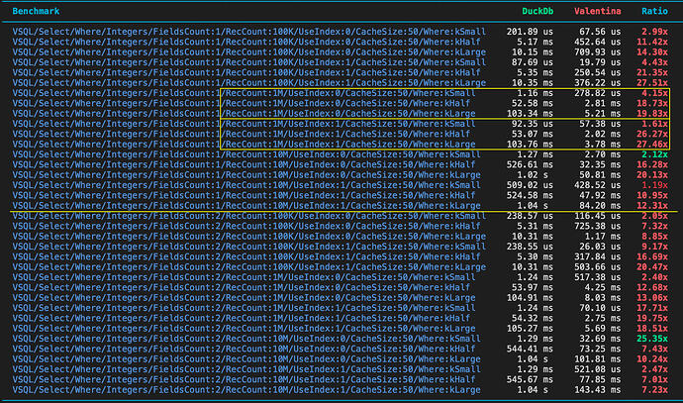Select the 18.73x ratio value

click(x=652, y=103)
